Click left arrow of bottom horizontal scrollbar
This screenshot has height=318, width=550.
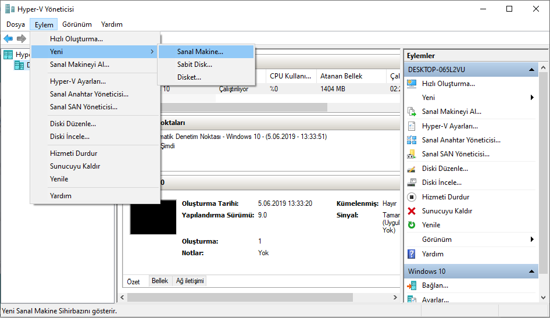(122, 297)
